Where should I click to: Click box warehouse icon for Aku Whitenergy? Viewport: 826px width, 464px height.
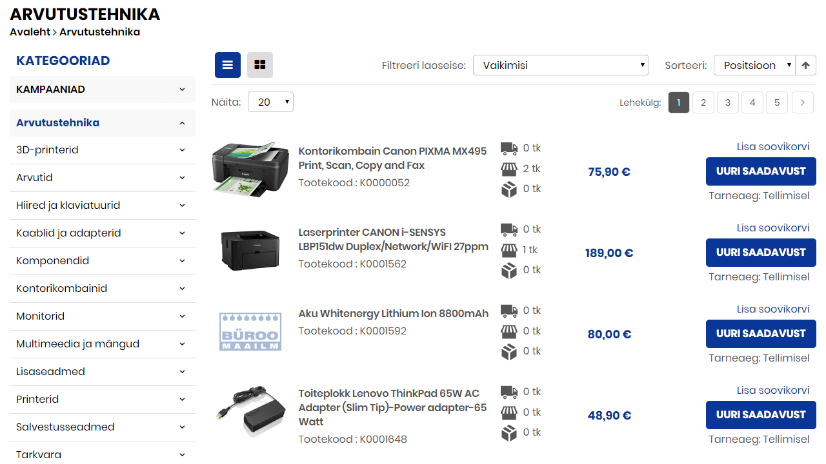(x=509, y=352)
